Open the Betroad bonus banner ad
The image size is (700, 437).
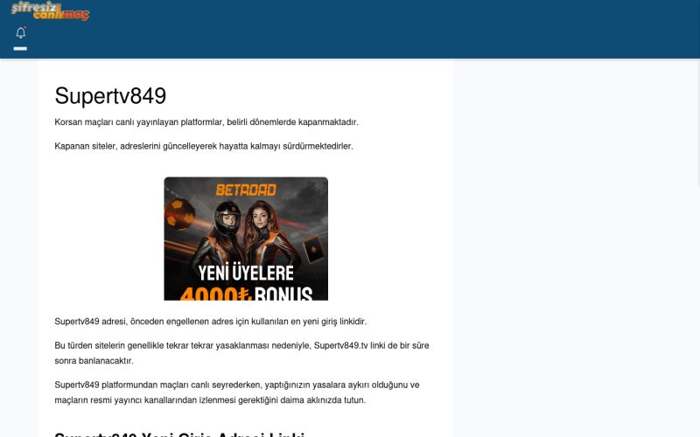tap(246, 239)
